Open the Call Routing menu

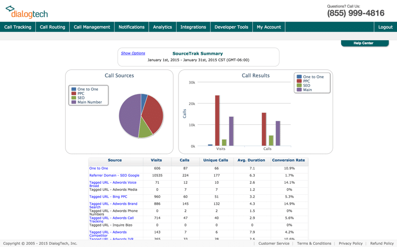pyautogui.click(x=52, y=27)
